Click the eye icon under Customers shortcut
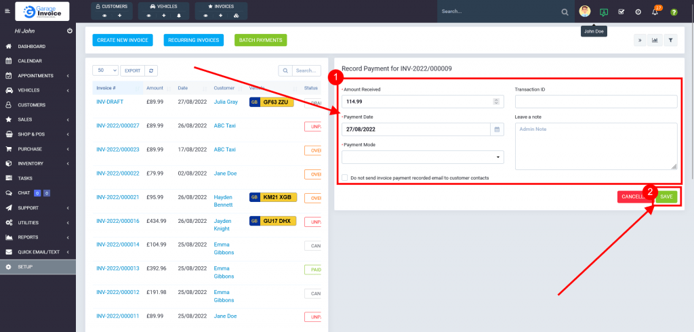Viewport: 694px width, 332px height. click(x=104, y=15)
